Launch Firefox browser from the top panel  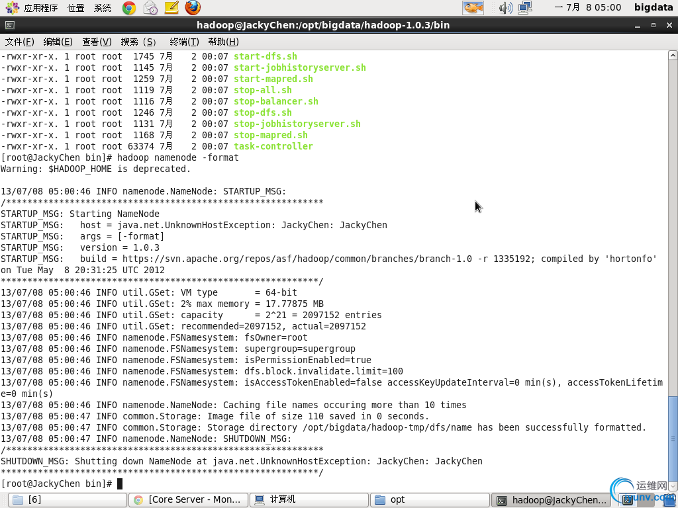pyautogui.click(x=193, y=7)
